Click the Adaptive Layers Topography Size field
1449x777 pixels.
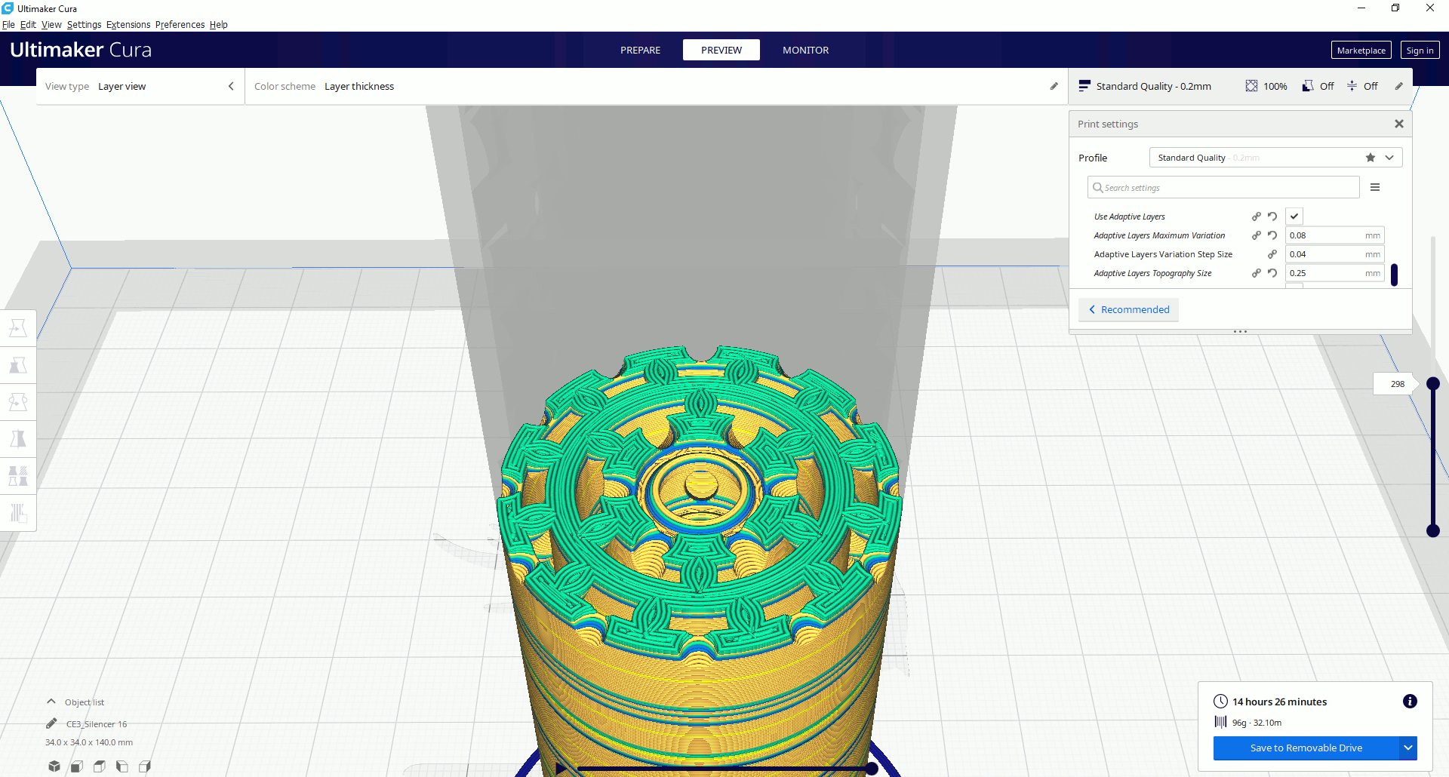pyautogui.click(x=1334, y=273)
